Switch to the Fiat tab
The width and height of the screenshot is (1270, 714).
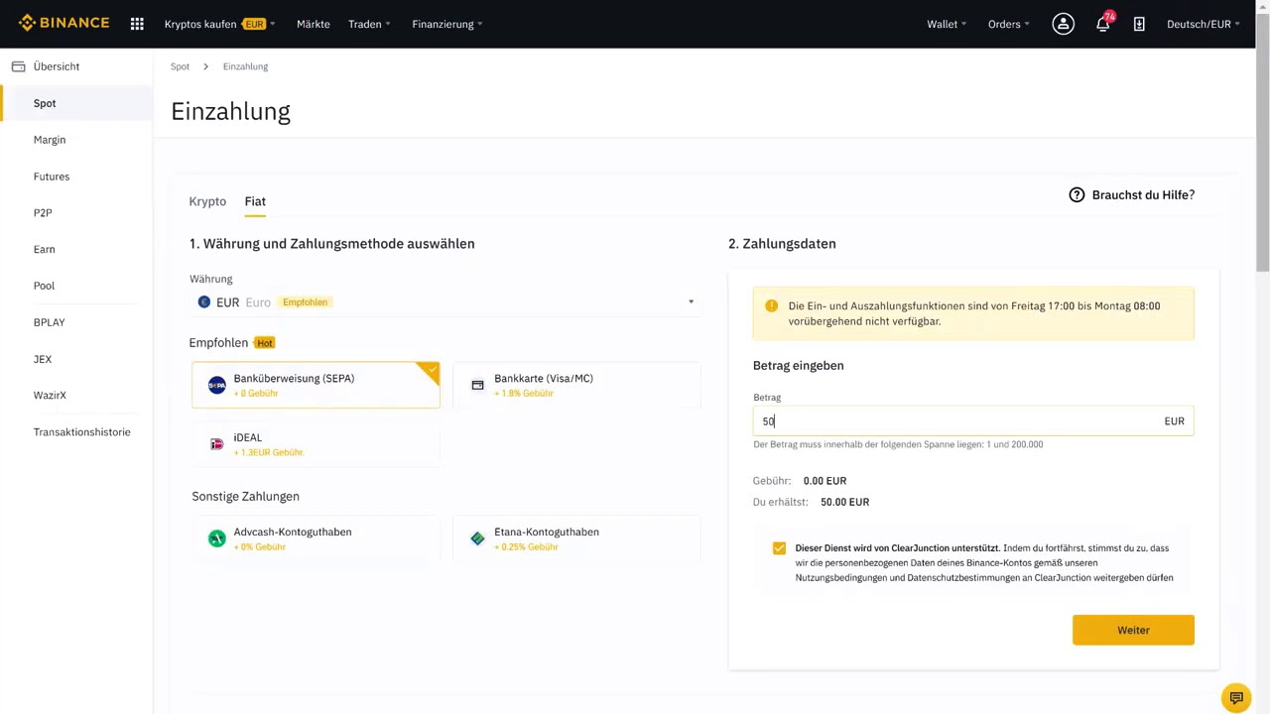coord(255,201)
